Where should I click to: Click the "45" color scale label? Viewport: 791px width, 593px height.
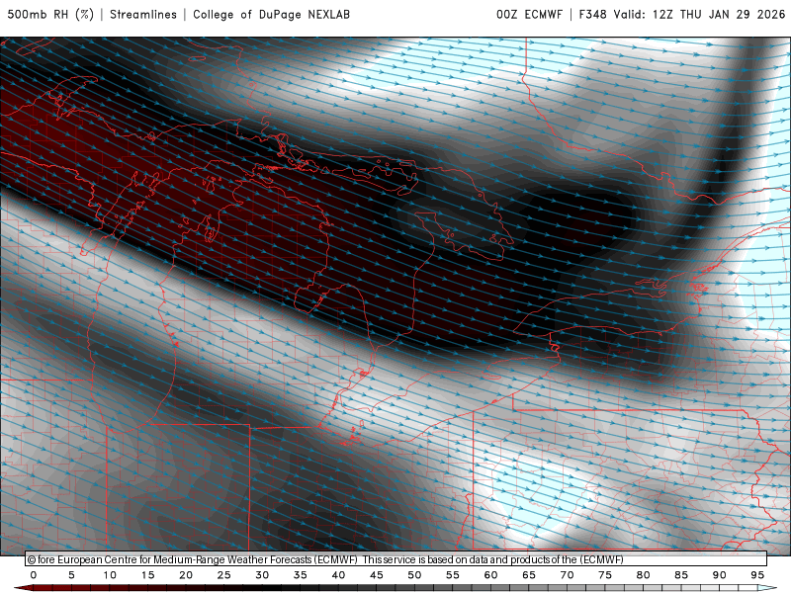coord(377,575)
